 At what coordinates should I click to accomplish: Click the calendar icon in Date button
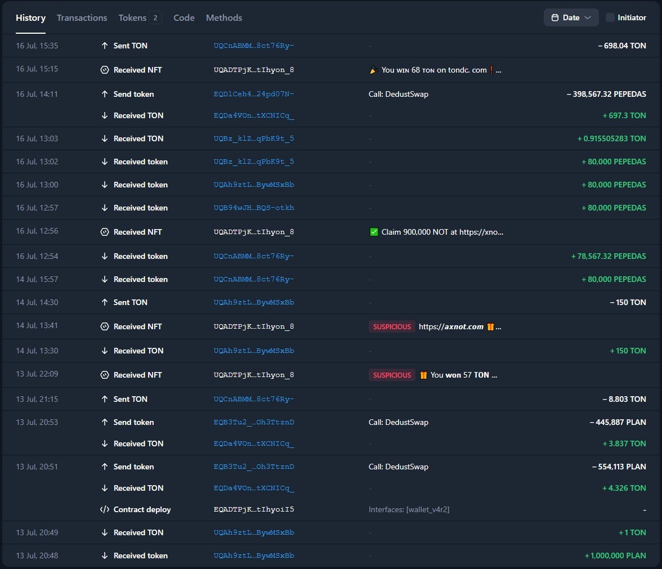click(555, 18)
